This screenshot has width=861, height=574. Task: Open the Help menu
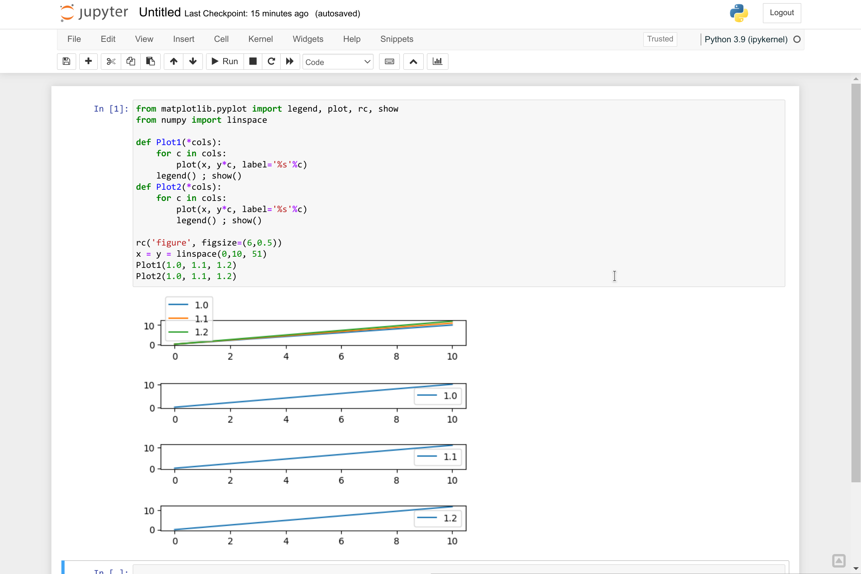click(352, 39)
